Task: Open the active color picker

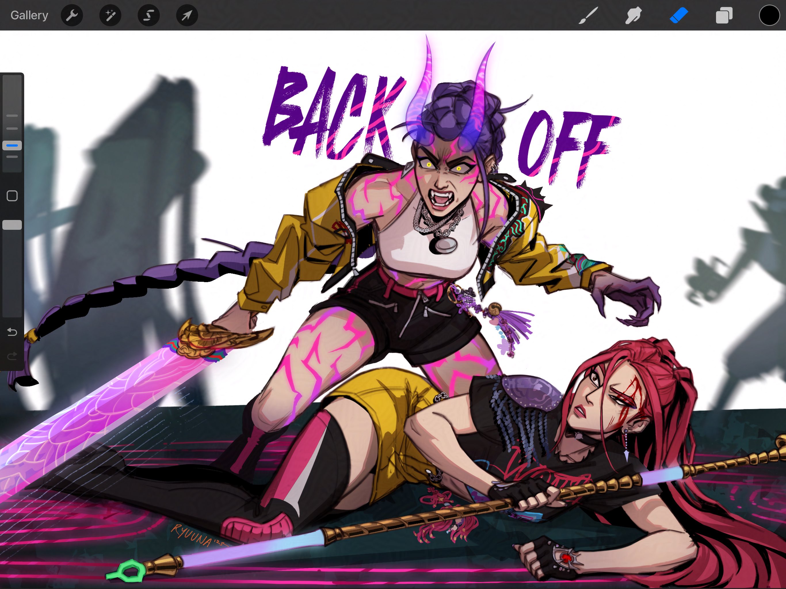Action: pyautogui.click(x=769, y=16)
